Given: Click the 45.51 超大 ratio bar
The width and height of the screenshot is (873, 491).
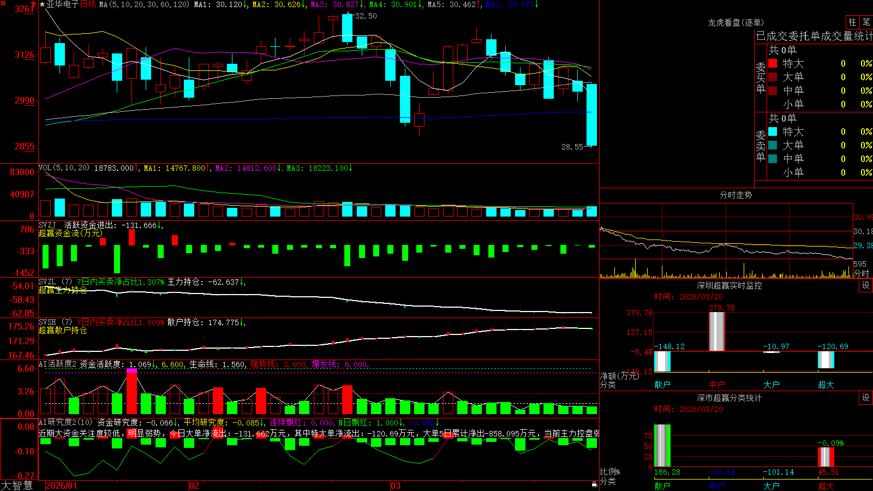Looking at the screenshot, I should pyautogui.click(x=826, y=457).
